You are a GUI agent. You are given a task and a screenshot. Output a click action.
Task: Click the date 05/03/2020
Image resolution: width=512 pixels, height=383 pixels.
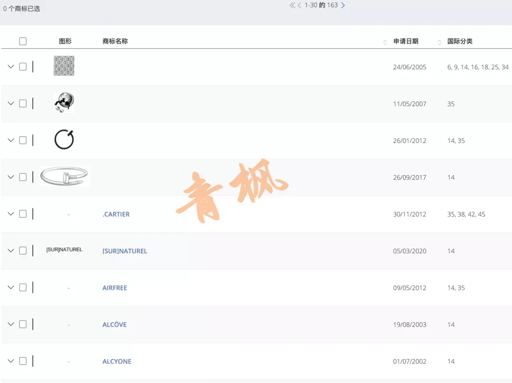pos(410,251)
